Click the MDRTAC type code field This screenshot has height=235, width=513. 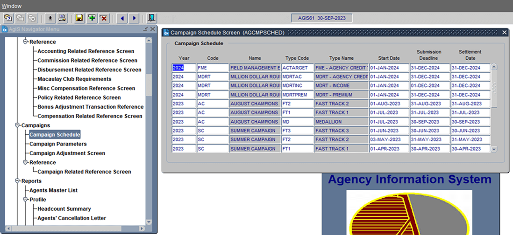[298, 76]
